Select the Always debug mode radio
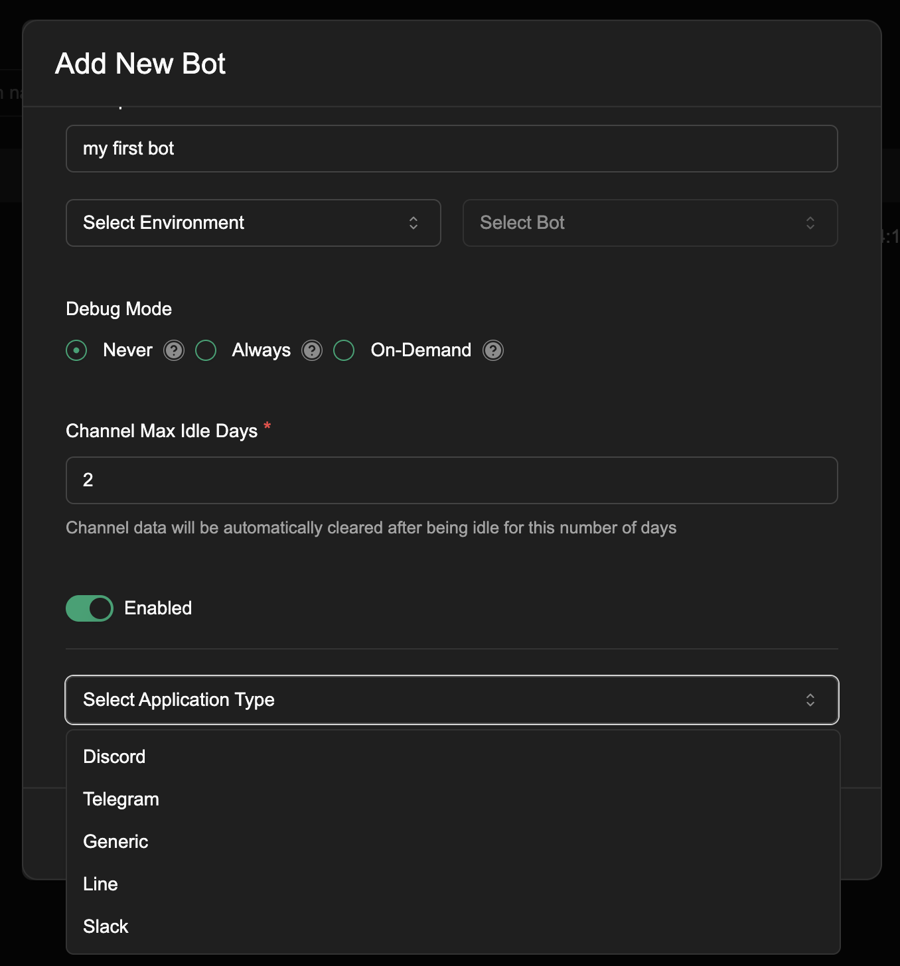900x966 pixels. click(x=206, y=350)
